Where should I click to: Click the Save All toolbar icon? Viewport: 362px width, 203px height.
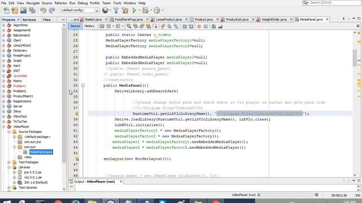coord(32,10)
